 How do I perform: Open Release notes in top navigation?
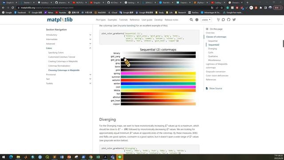pyautogui.click(x=172, y=20)
